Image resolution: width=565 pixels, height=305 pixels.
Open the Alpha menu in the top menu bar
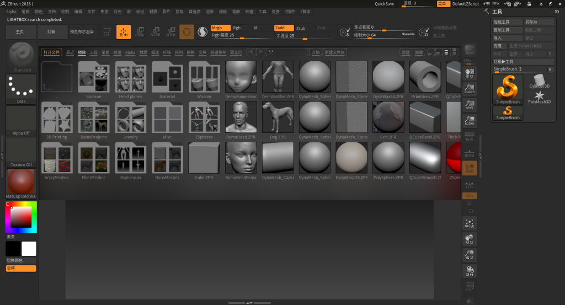[x=11, y=11]
